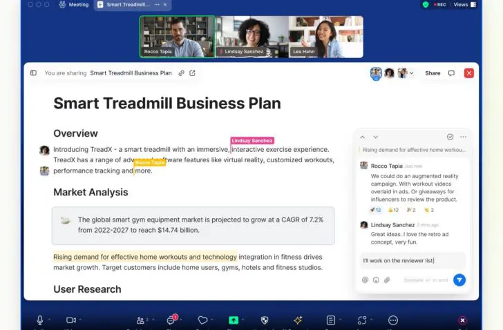Click Lindsay Sanchez's name in comment thread
Viewport: 503px width, 330px height.
392,225
